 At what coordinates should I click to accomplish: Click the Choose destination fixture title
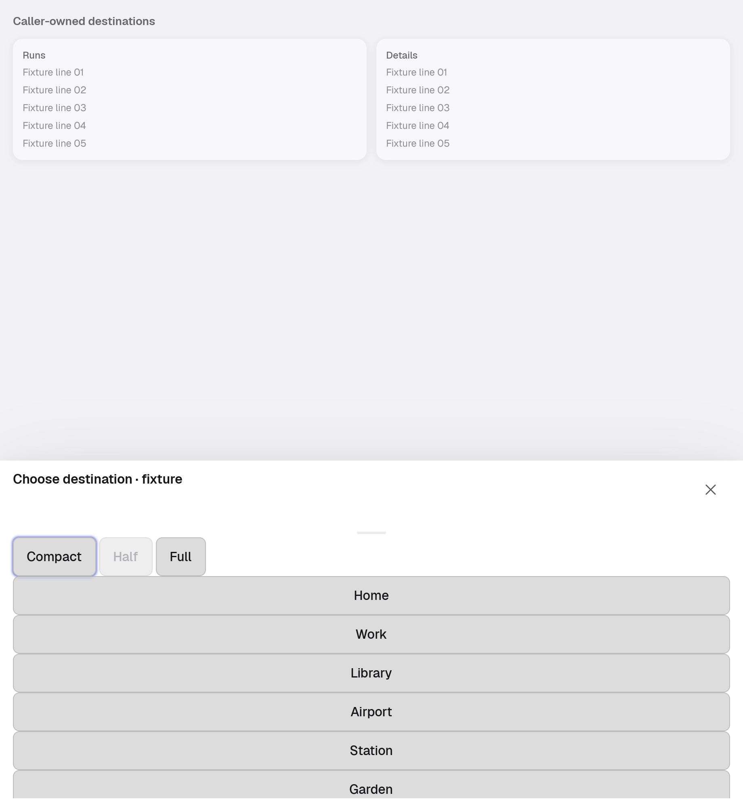(x=98, y=479)
